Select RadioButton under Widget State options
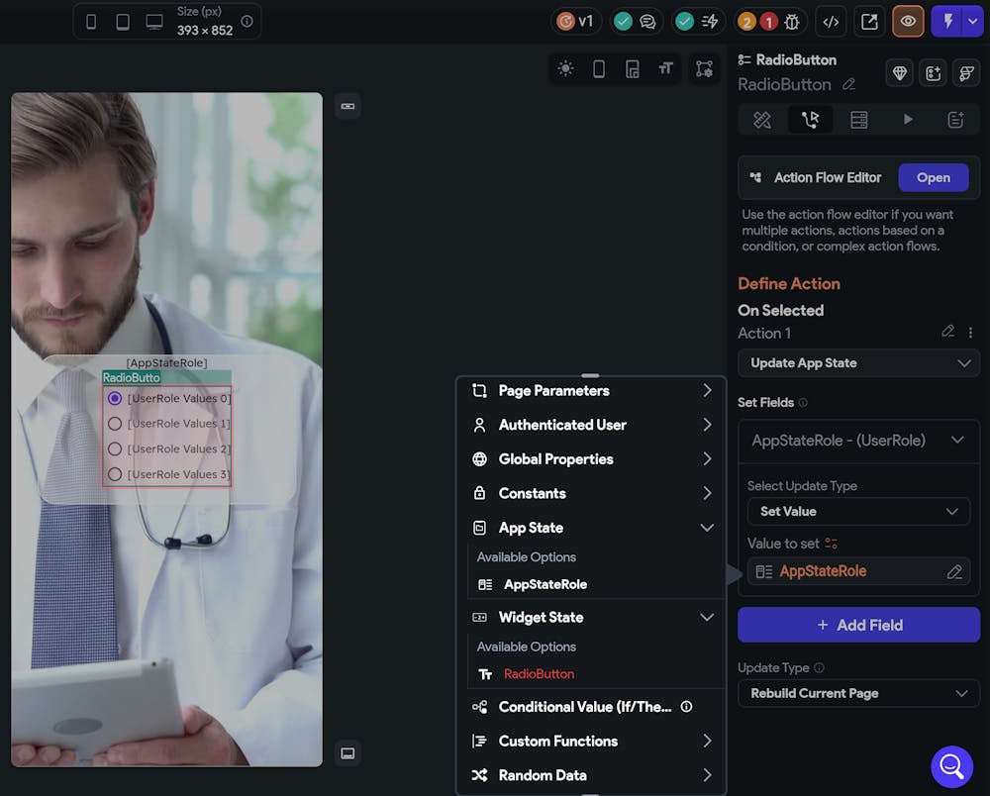The height and width of the screenshot is (796, 990). click(539, 674)
